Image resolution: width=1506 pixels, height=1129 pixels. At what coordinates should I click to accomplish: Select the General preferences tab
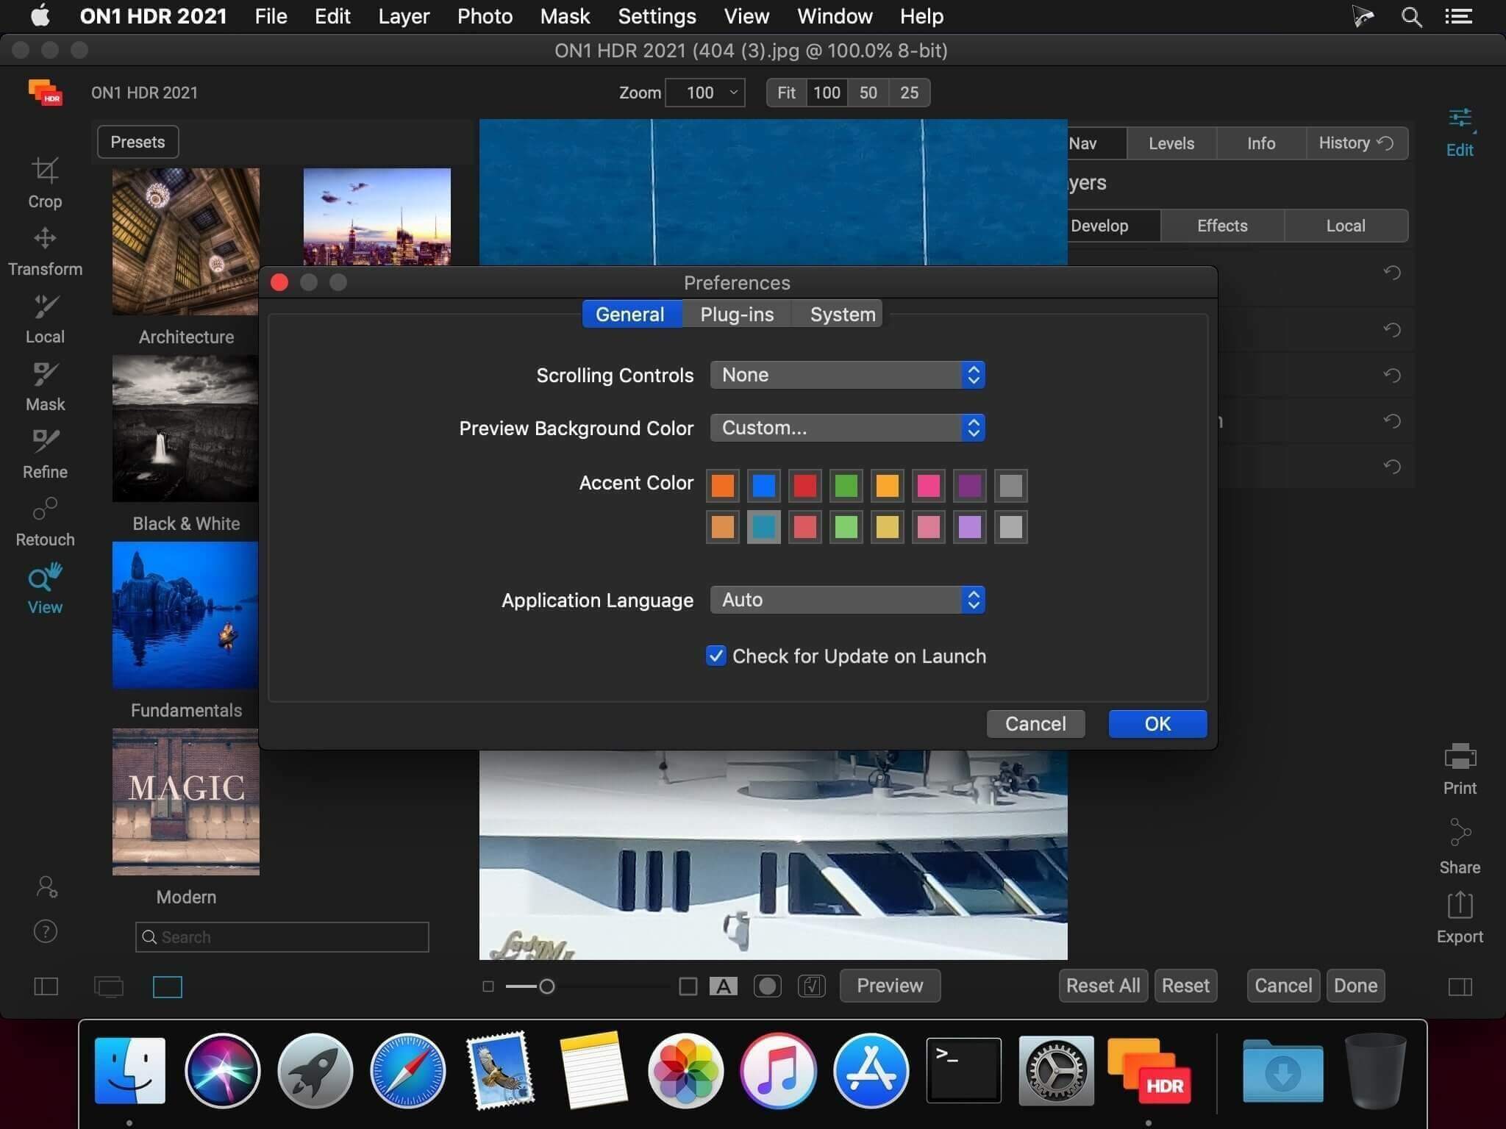[630, 315]
